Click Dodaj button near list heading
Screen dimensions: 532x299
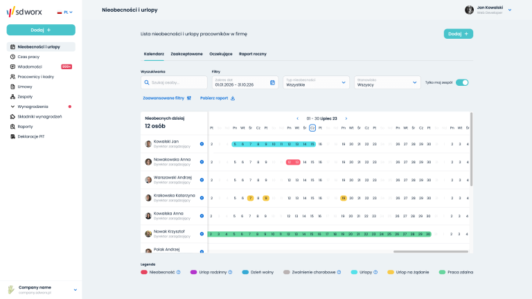459,34
